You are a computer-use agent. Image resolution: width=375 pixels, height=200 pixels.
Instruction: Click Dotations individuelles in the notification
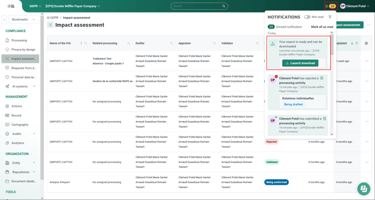point(298,98)
